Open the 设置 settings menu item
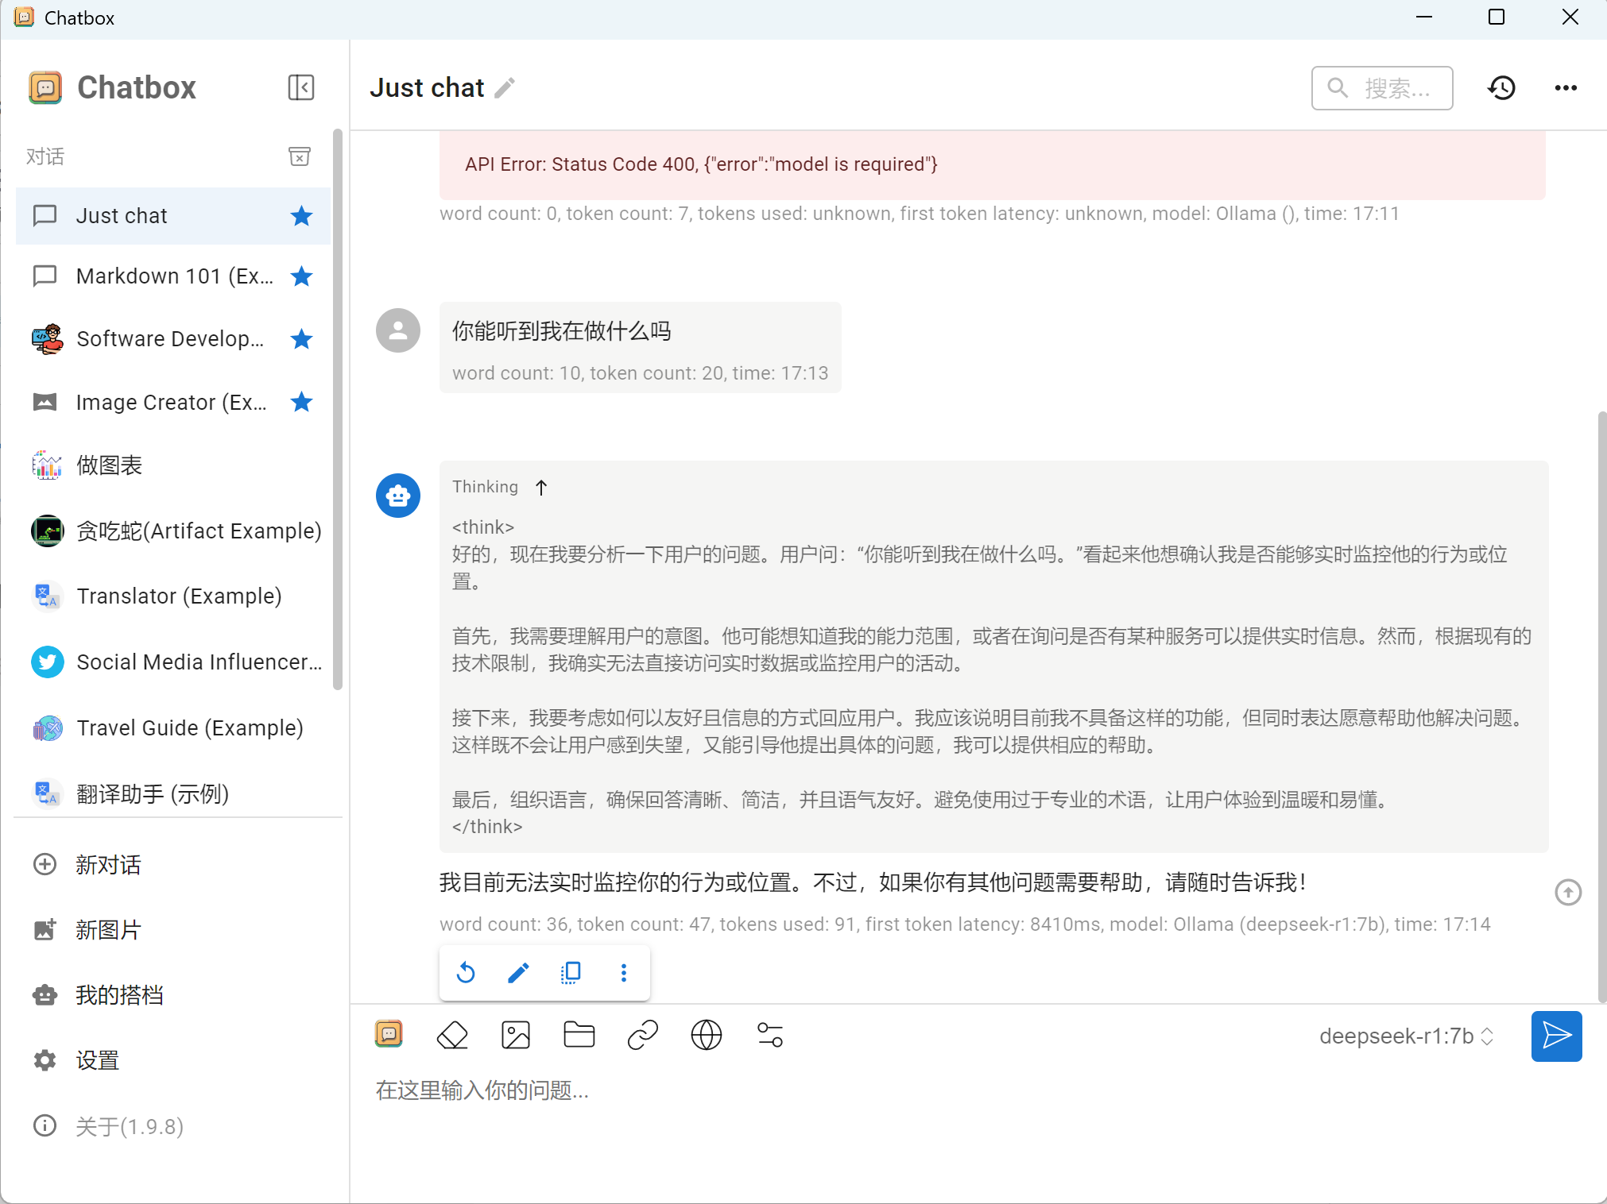This screenshot has height=1204, width=1607. click(x=97, y=1060)
